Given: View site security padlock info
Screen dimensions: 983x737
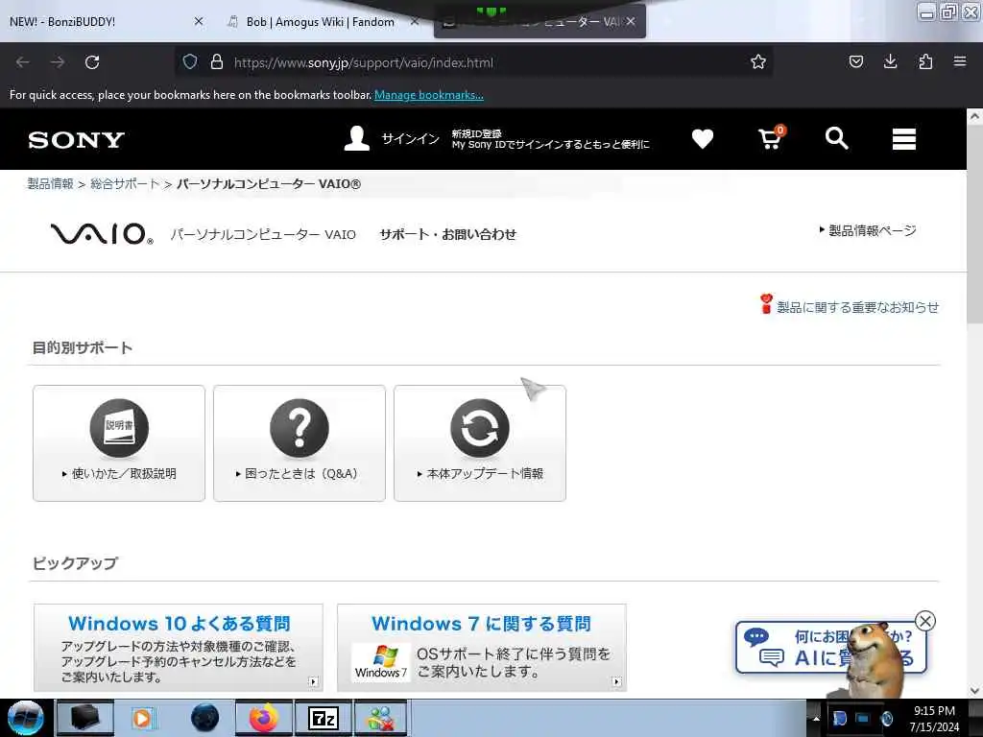Looking at the screenshot, I should [x=217, y=61].
